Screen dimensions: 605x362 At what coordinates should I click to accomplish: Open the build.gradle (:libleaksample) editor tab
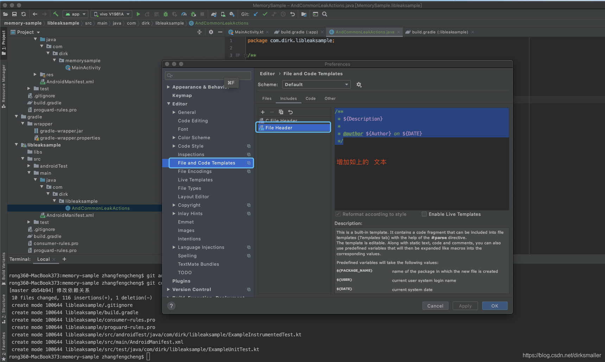(x=440, y=32)
